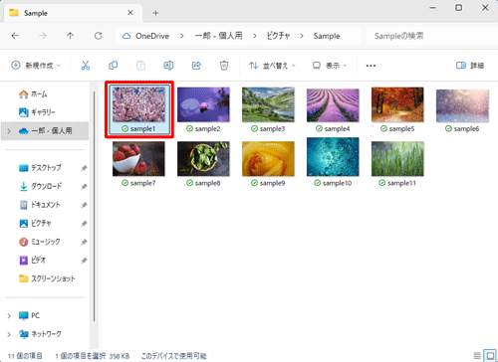Select the Sample window tab

point(73,13)
